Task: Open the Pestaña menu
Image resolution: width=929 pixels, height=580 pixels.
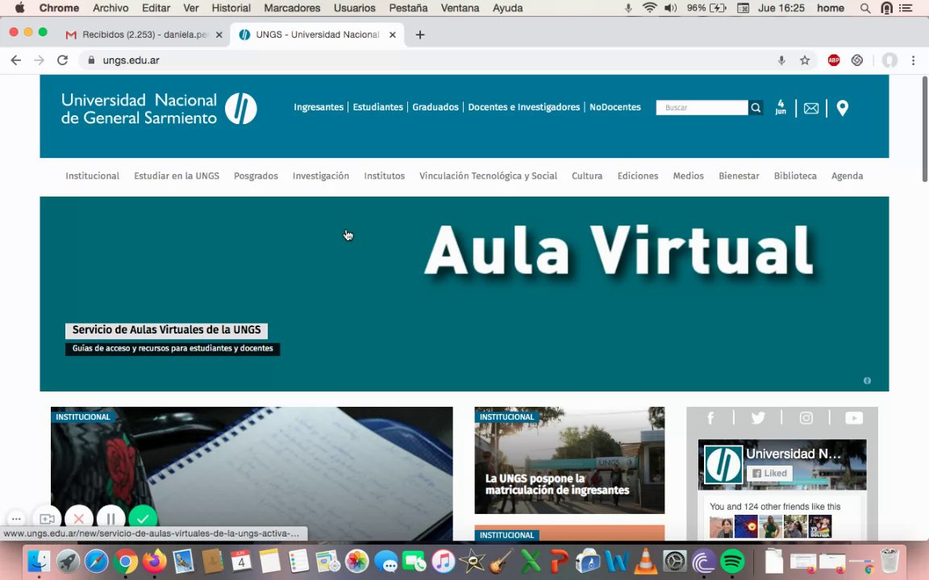Action: coord(408,8)
